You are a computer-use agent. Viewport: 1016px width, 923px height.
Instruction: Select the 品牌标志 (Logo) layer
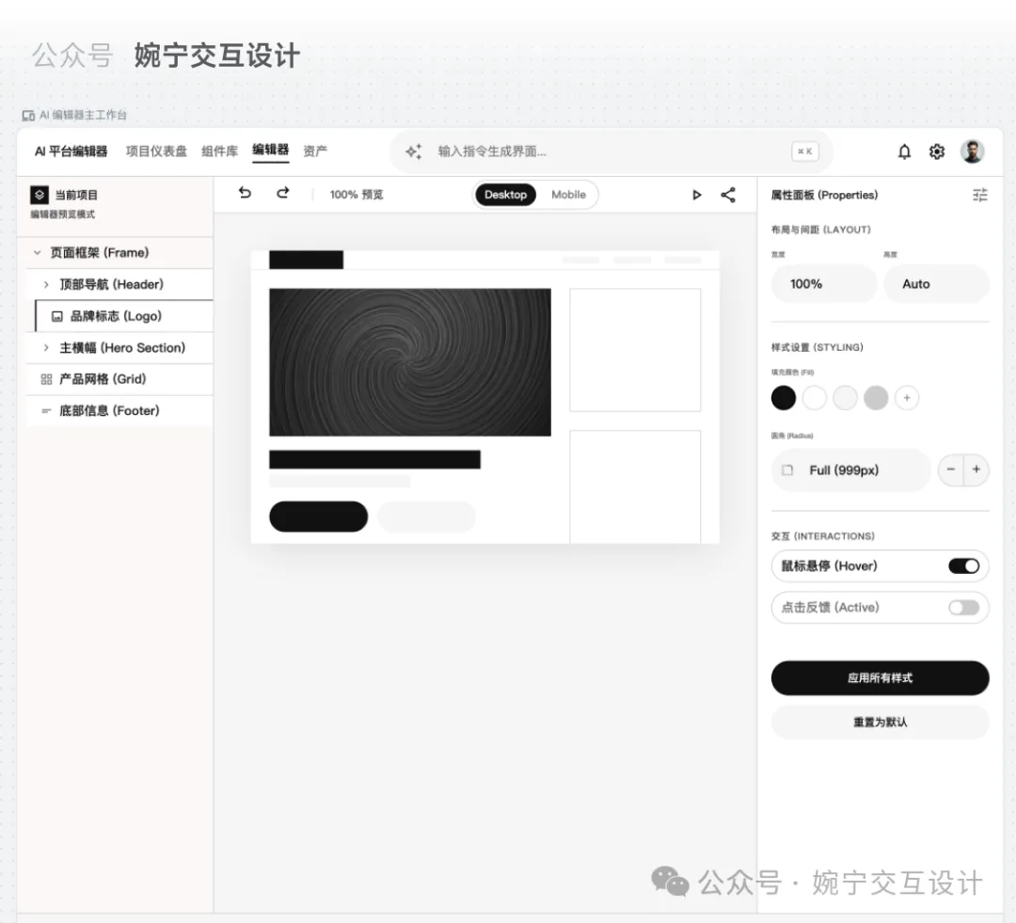pyautogui.click(x=124, y=316)
